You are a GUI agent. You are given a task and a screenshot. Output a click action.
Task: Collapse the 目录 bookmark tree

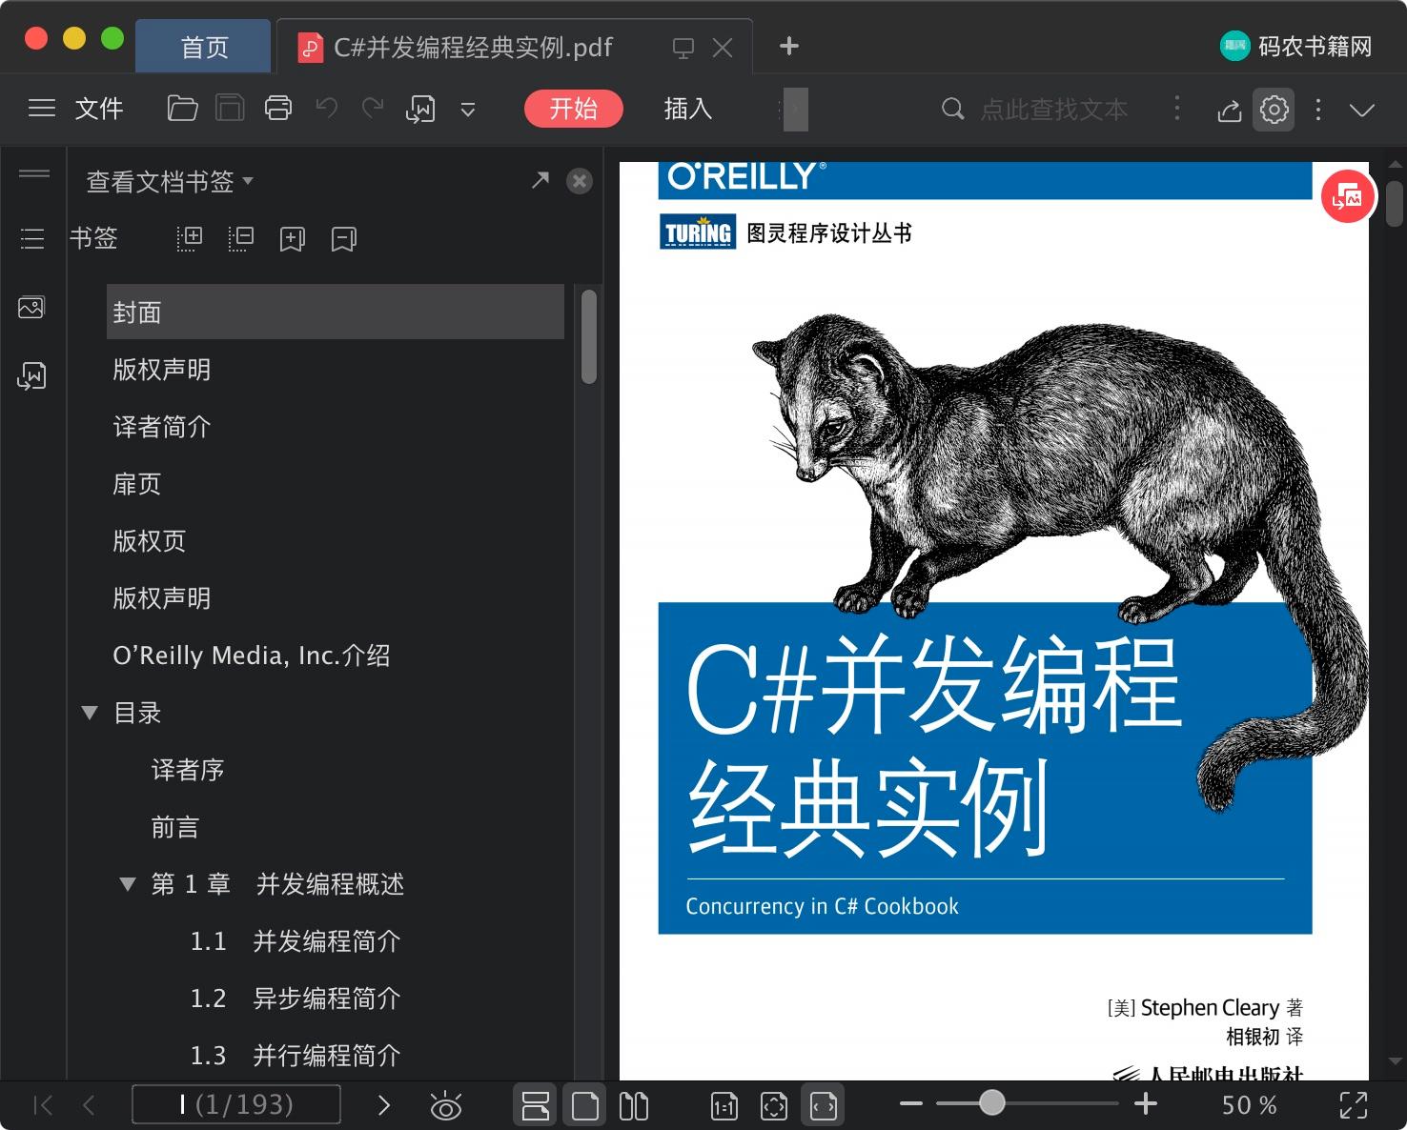(90, 713)
